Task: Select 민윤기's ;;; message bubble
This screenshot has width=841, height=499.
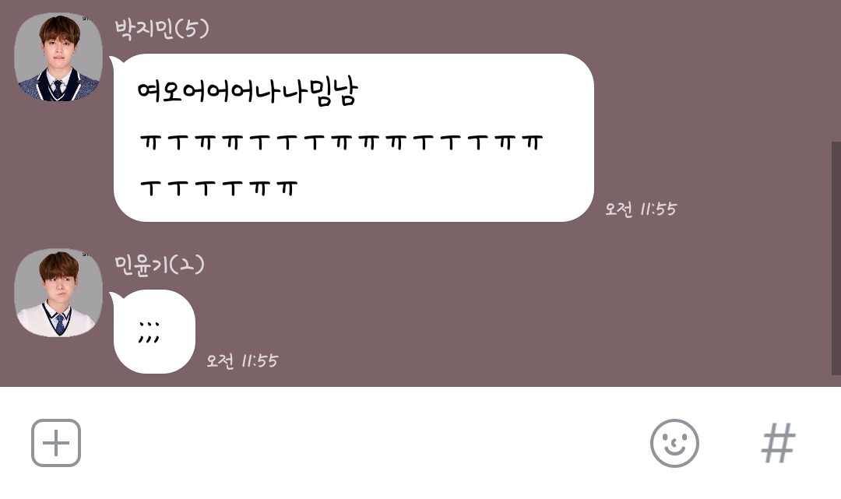Action: [x=154, y=331]
